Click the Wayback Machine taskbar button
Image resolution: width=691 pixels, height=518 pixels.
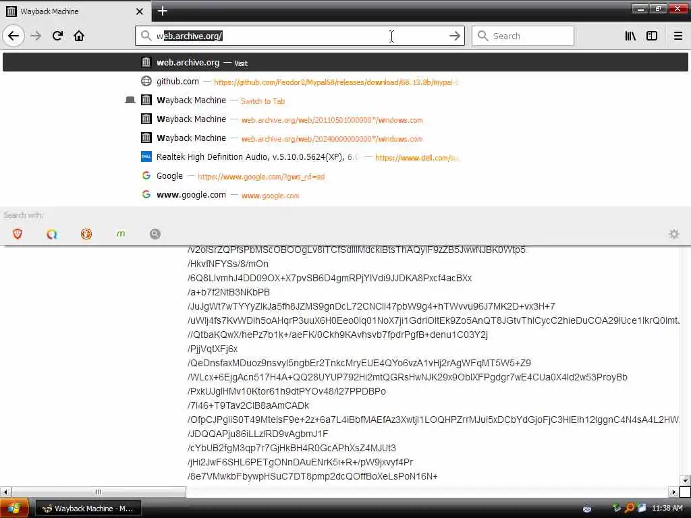[x=88, y=509]
